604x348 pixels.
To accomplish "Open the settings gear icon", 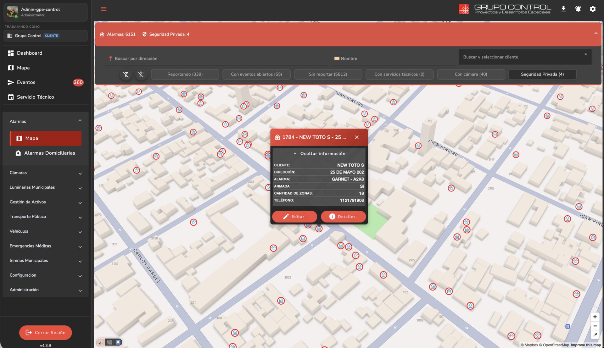I will 593,9.
